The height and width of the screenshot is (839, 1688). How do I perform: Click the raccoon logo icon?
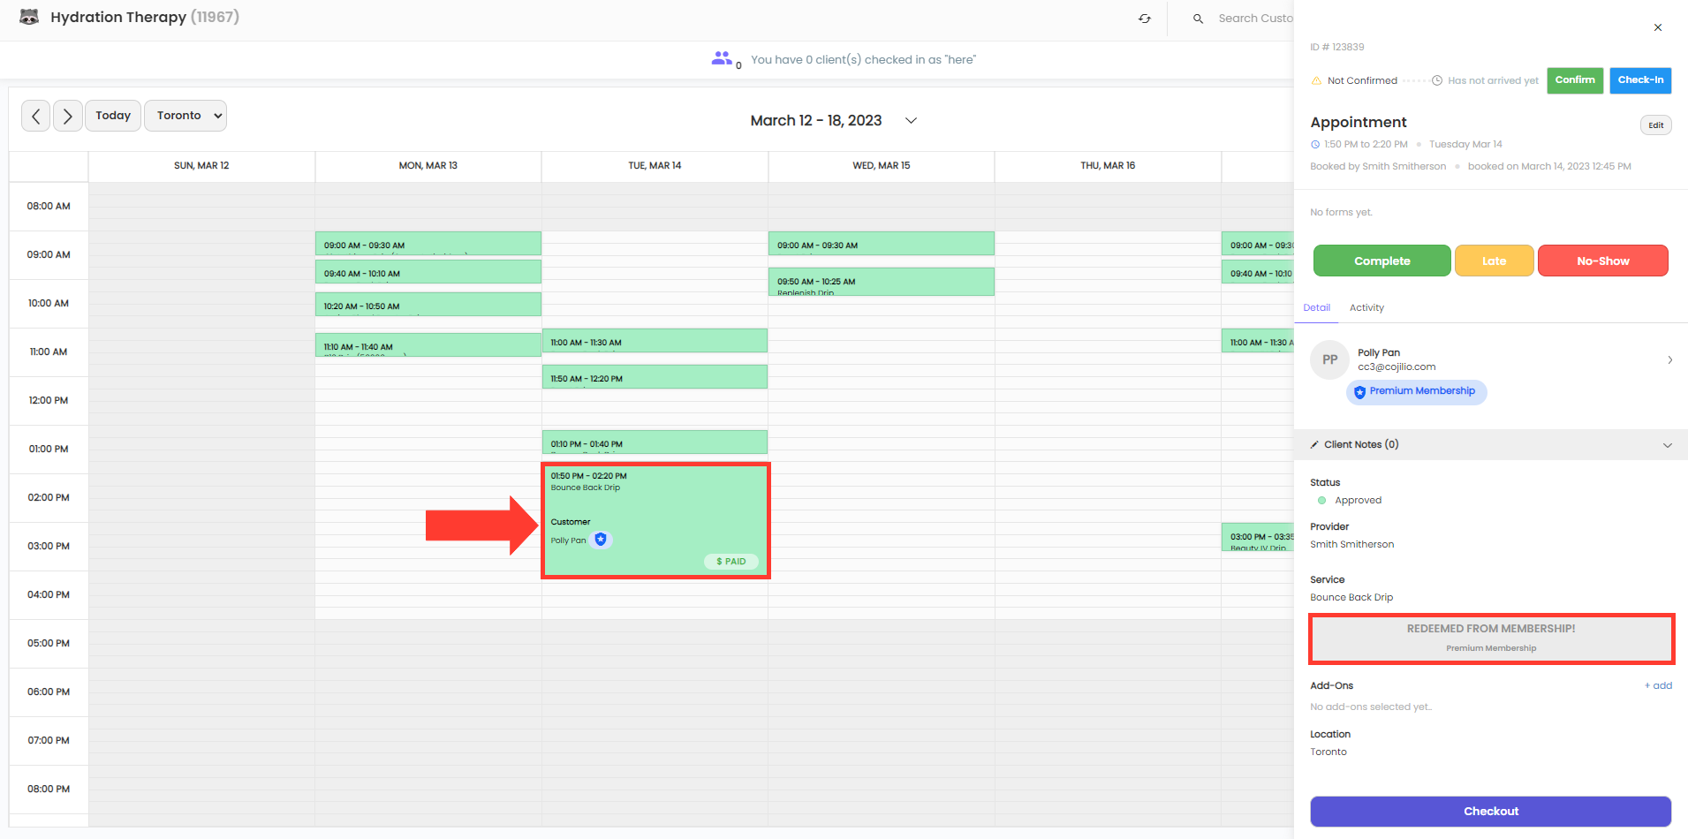tap(29, 17)
